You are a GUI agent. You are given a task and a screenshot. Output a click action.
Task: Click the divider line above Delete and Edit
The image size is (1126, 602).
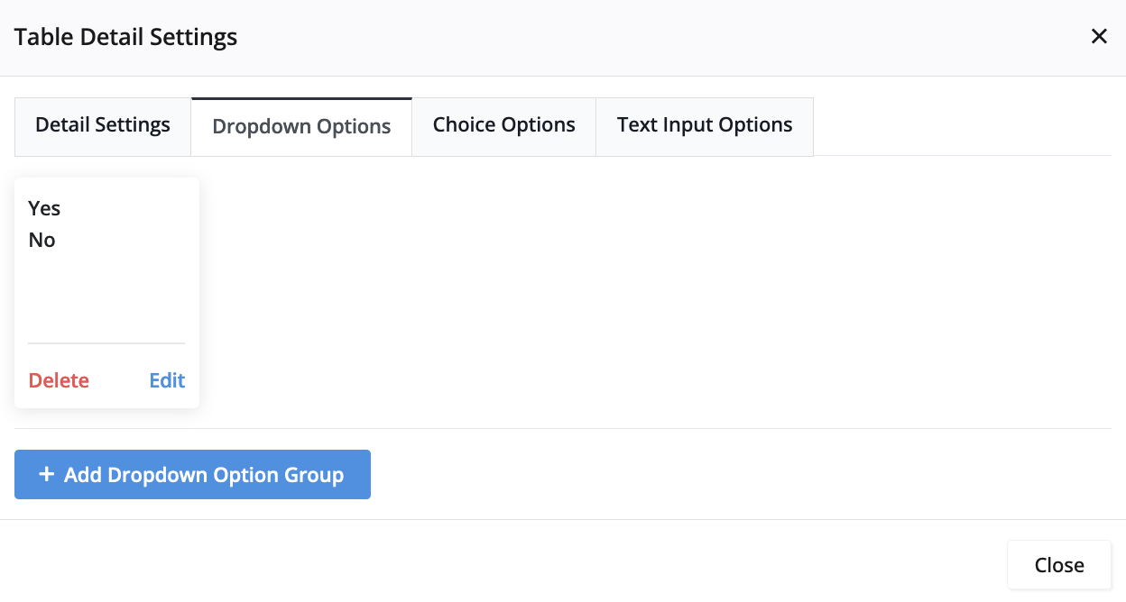coord(106,343)
